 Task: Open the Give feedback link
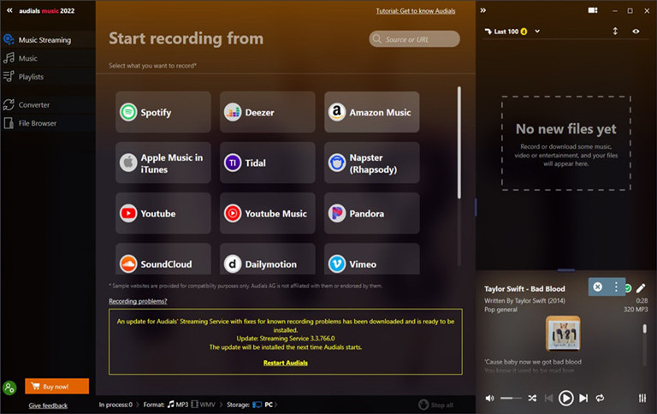(x=48, y=405)
